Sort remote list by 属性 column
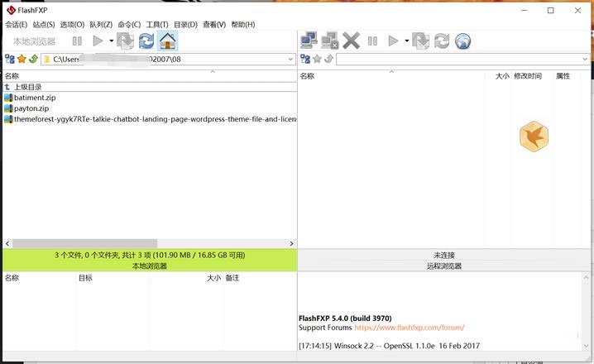The width and height of the screenshot is (594, 364). (x=563, y=76)
